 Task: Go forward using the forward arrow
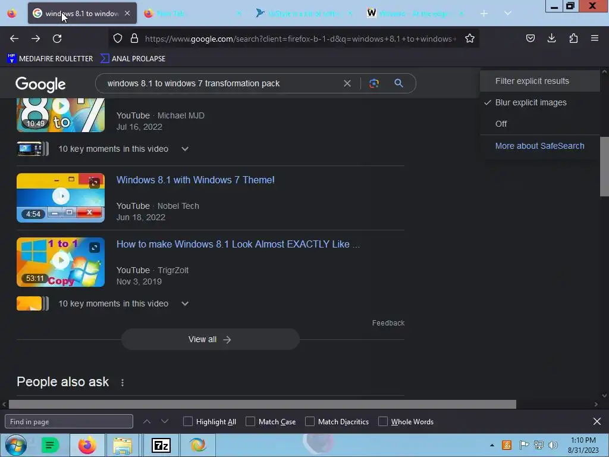[x=36, y=39]
